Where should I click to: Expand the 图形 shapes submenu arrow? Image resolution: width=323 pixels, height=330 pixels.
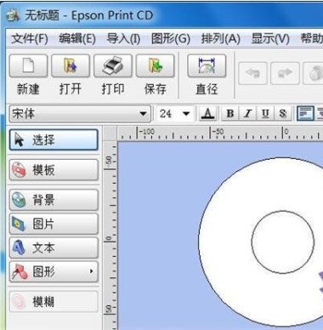91,271
